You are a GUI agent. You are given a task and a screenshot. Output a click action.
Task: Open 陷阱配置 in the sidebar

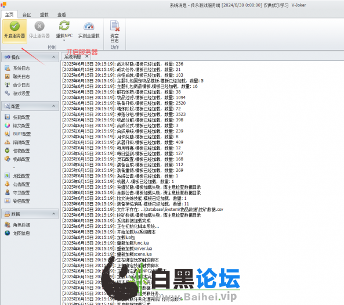coord(17,142)
